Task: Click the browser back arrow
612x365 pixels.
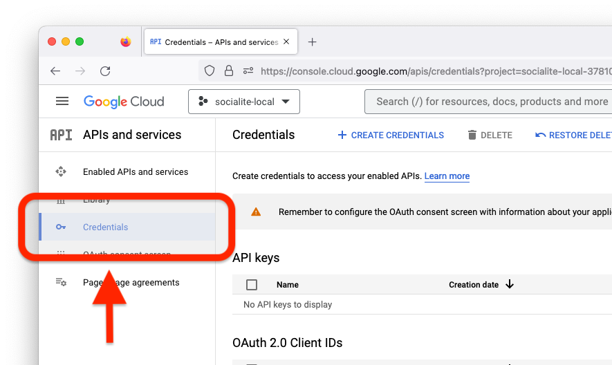Action: (x=55, y=71)
